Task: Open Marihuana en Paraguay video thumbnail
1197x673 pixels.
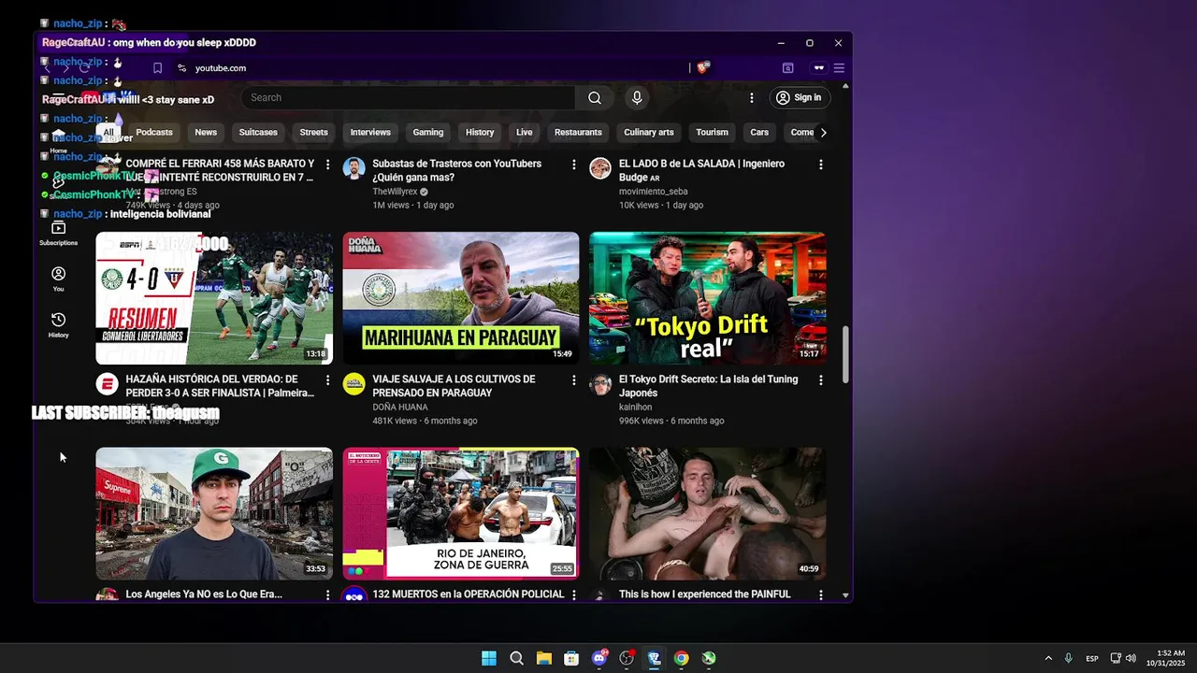Action: tap(461, 298)
